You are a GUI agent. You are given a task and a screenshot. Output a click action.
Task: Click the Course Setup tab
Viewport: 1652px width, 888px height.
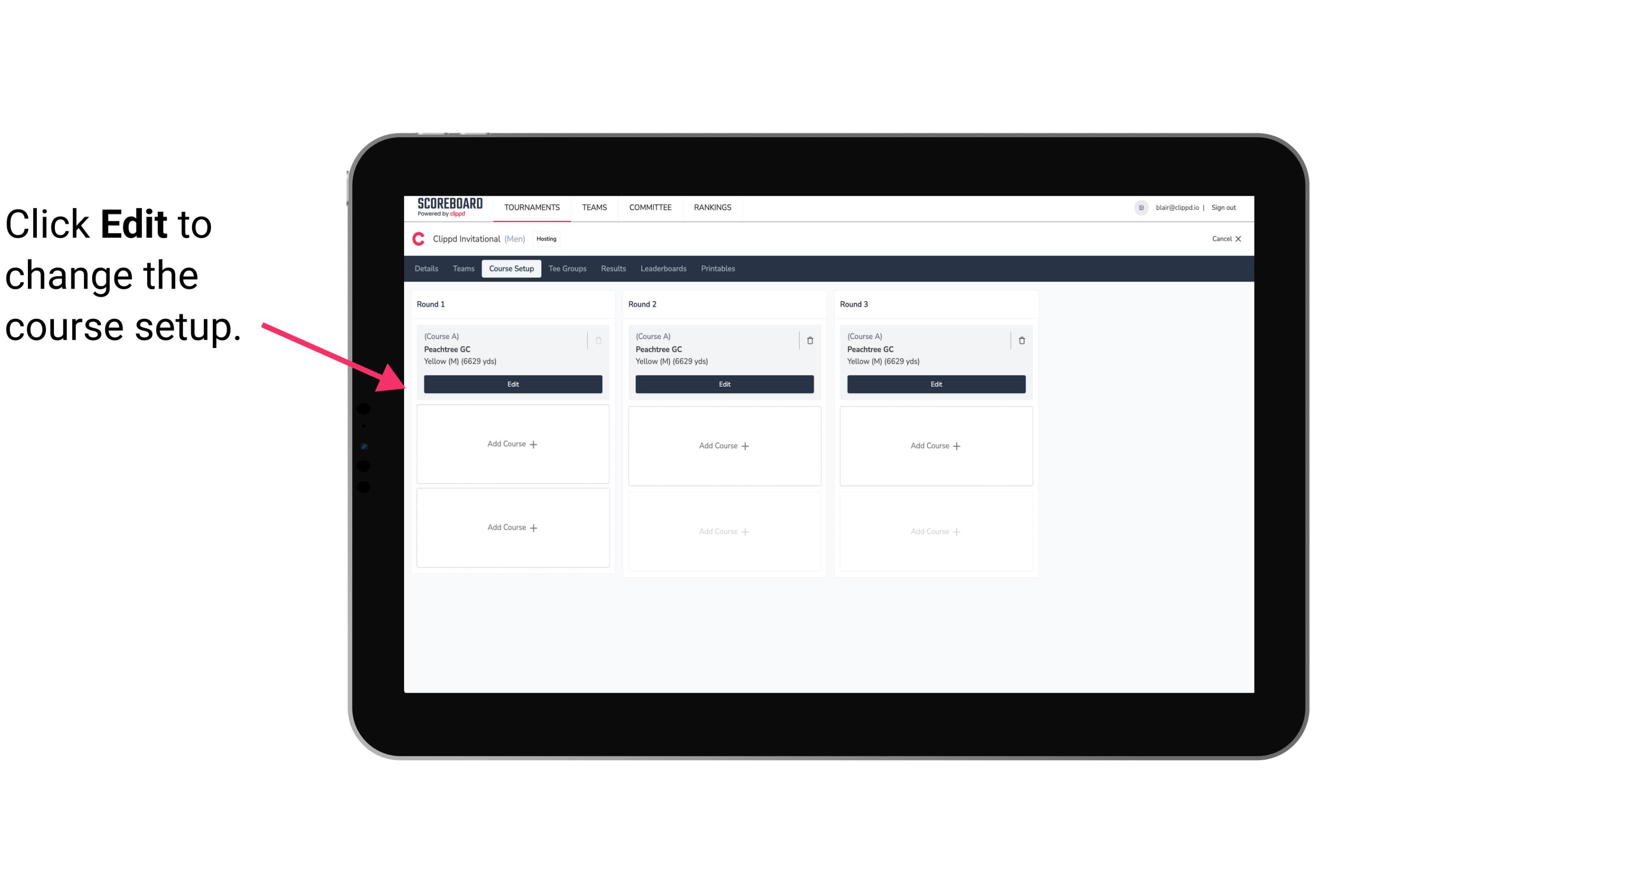tap(510, 268)
